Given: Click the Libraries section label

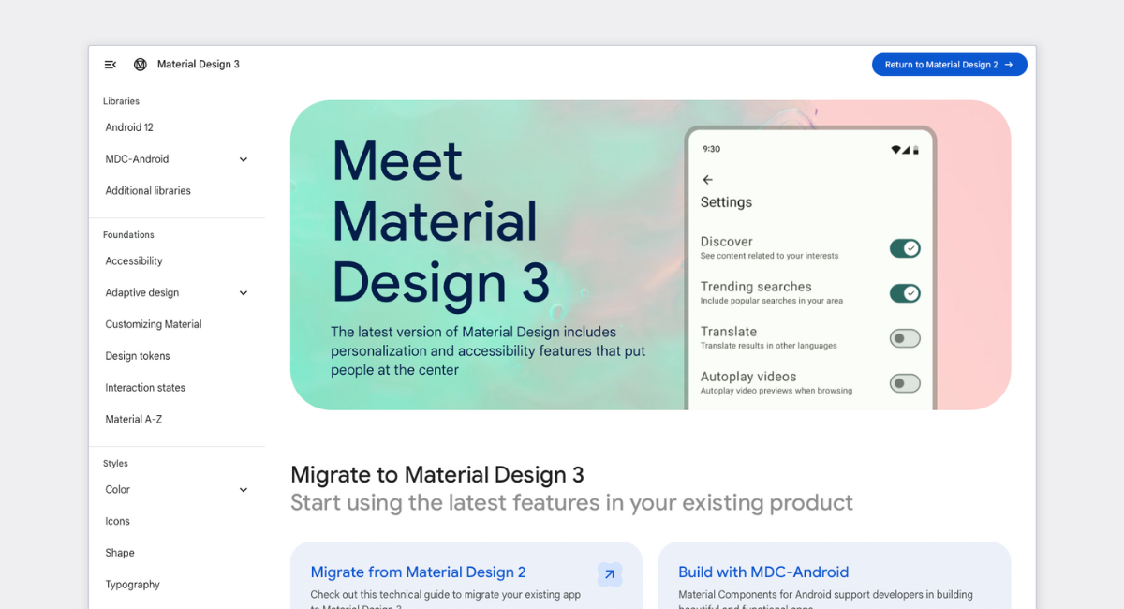Looking at the screenshot, I should [x=121, y=101].
